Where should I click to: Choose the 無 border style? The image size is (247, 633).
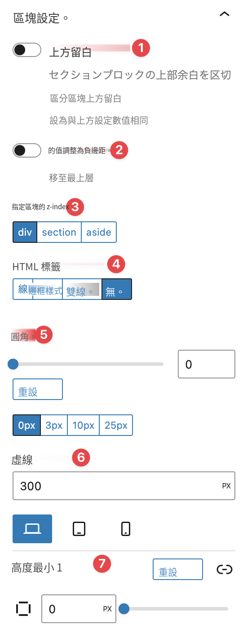click(x=117, y=290)
